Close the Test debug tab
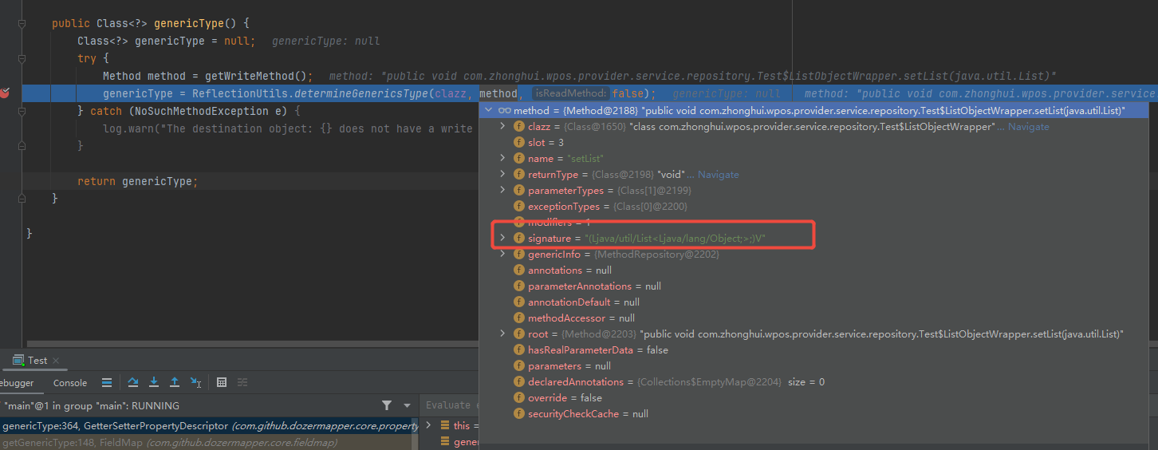 pyautogui.click(x=56, y=361)
